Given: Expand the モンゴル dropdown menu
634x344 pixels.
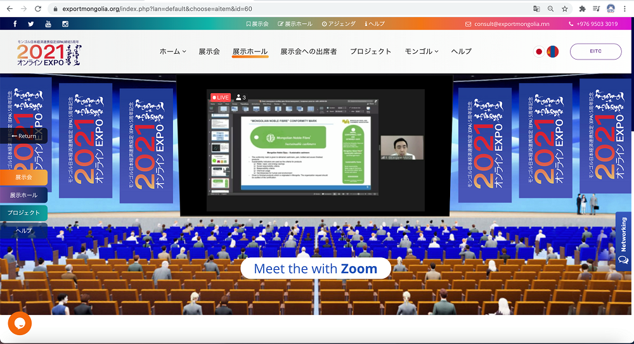Looking at the screenshot, I should click(422, 51).
